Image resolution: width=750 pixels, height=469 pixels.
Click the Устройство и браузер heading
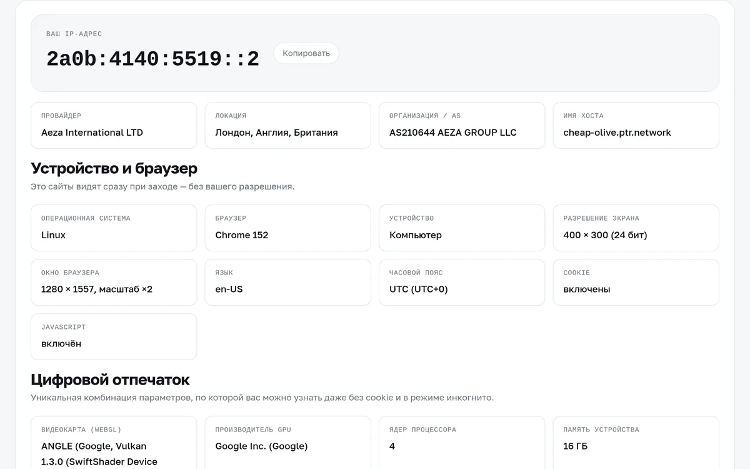pos(114,168)
